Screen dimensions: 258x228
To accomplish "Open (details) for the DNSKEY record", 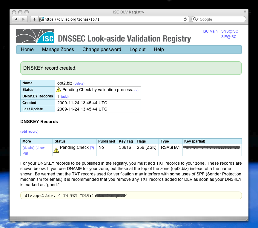I will [x=28, y=148].
